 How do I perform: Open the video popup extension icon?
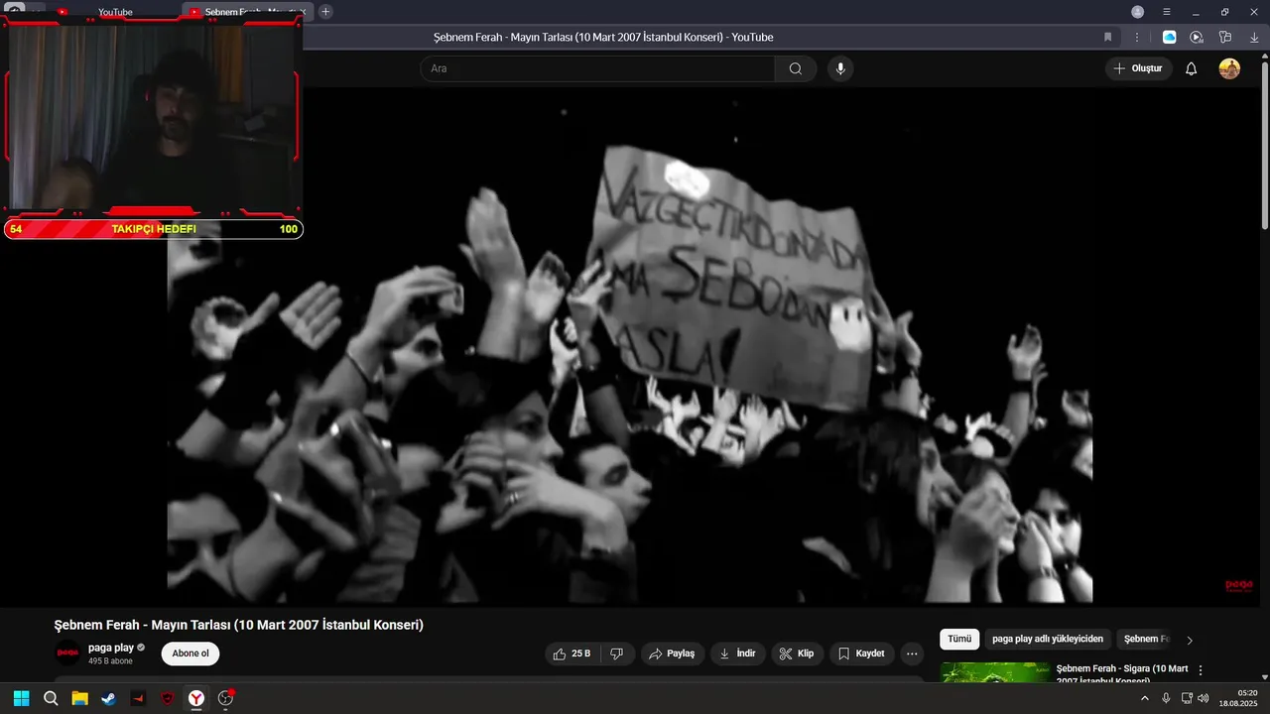1197,37
